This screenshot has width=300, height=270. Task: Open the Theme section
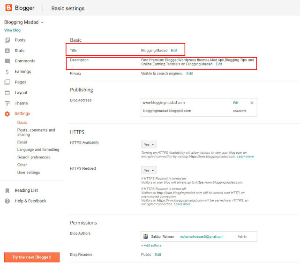coord(21,103)
